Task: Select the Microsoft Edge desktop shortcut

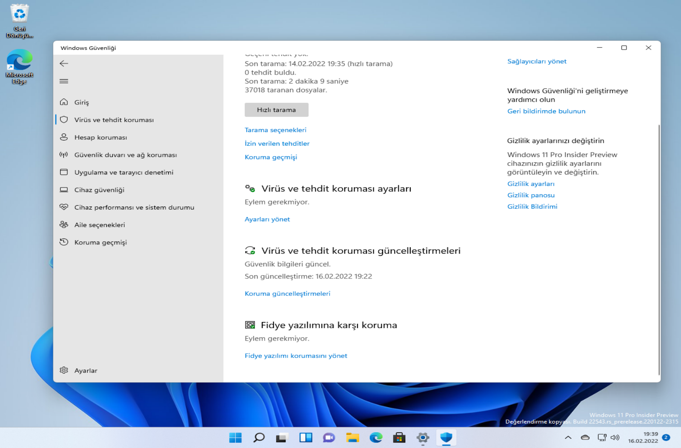Action: pos(20,67)
